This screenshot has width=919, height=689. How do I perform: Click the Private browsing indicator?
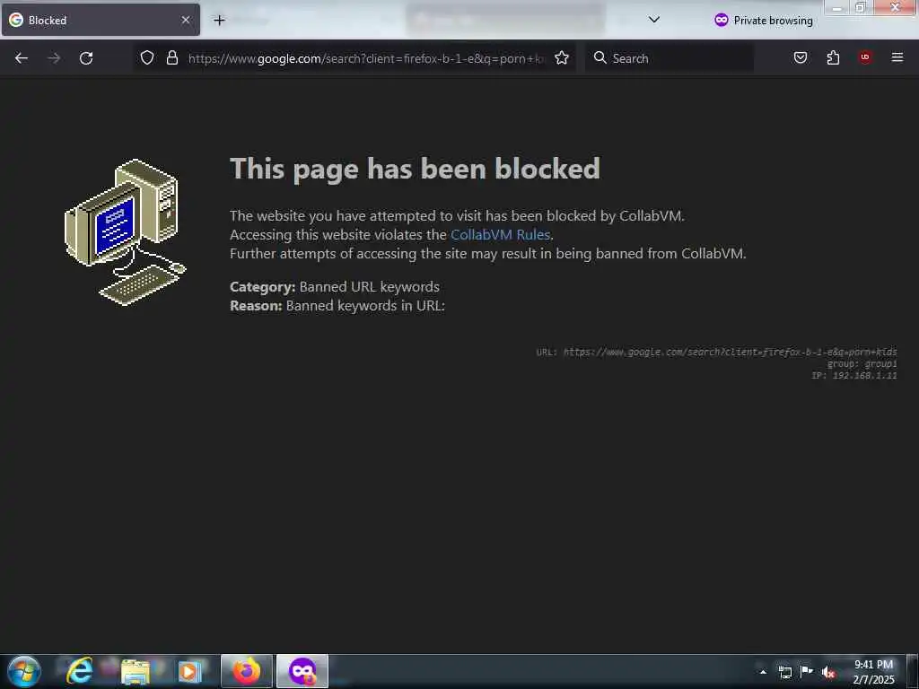[763, 21]
